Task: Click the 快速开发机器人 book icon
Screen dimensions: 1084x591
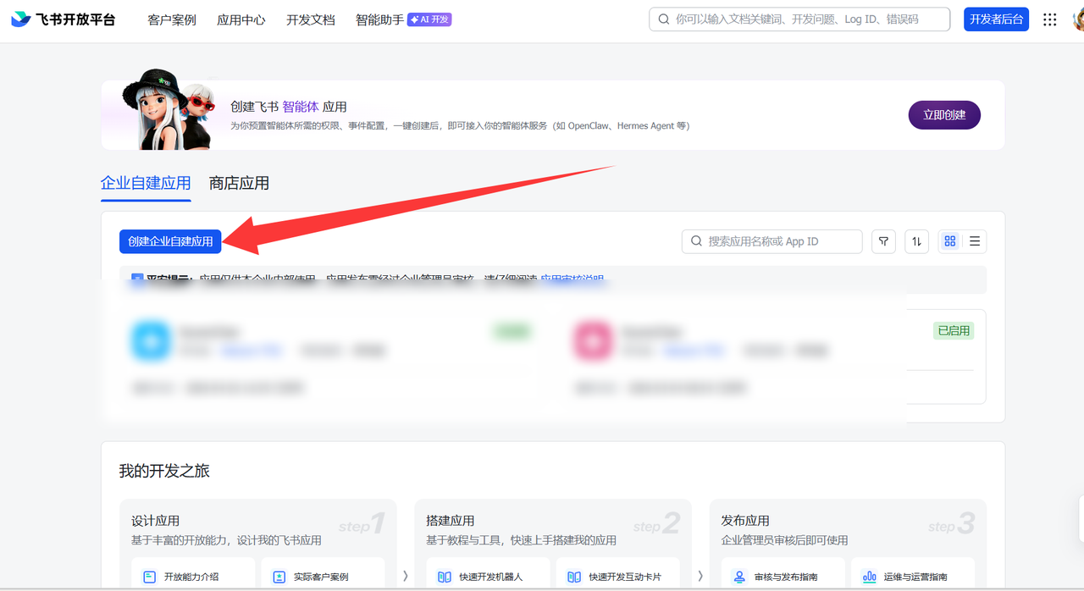Action: coord(445,577)
